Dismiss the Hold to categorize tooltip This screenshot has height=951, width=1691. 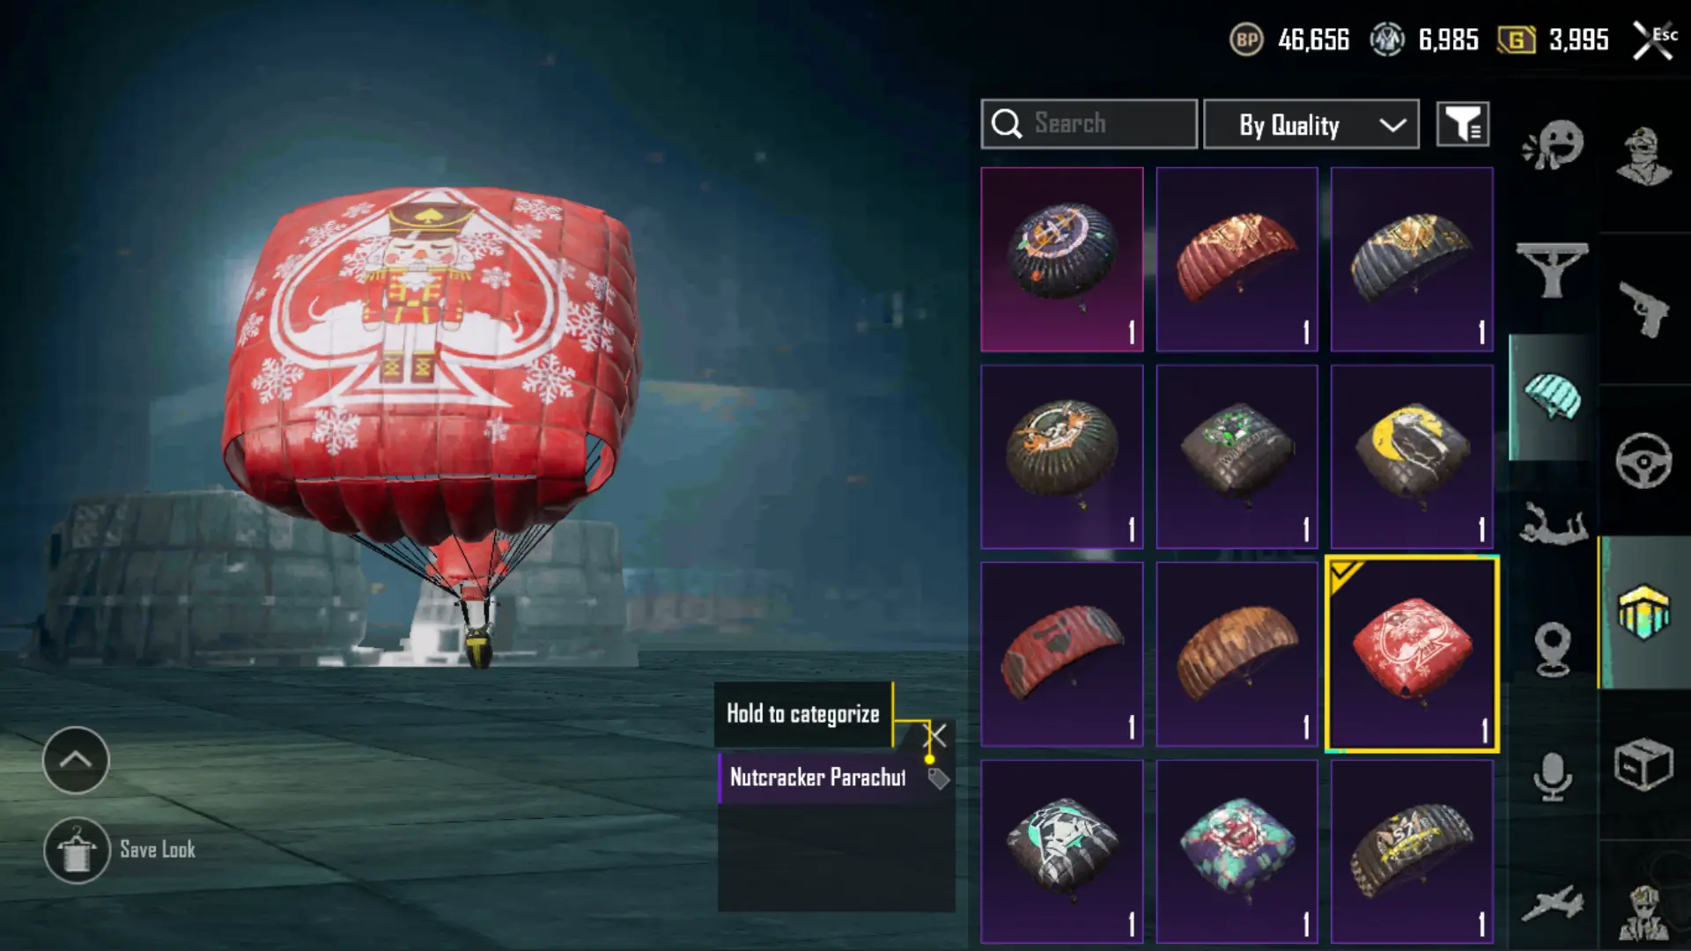pyautogui.click(x=935, y=735)
